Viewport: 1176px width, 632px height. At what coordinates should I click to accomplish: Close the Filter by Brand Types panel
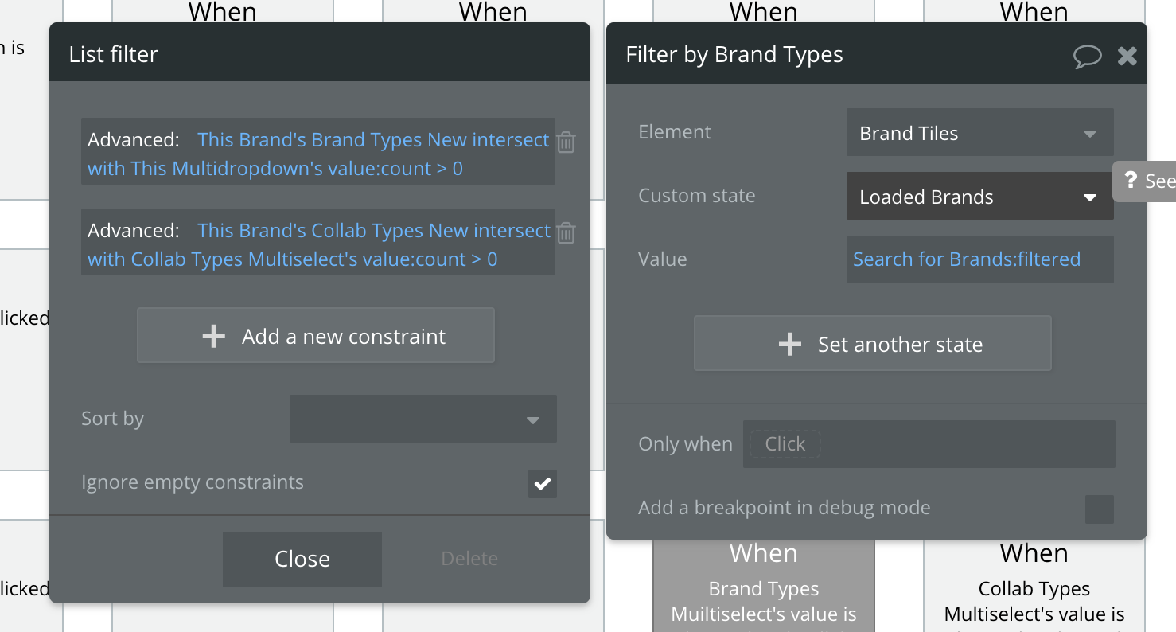[1127, 56]
